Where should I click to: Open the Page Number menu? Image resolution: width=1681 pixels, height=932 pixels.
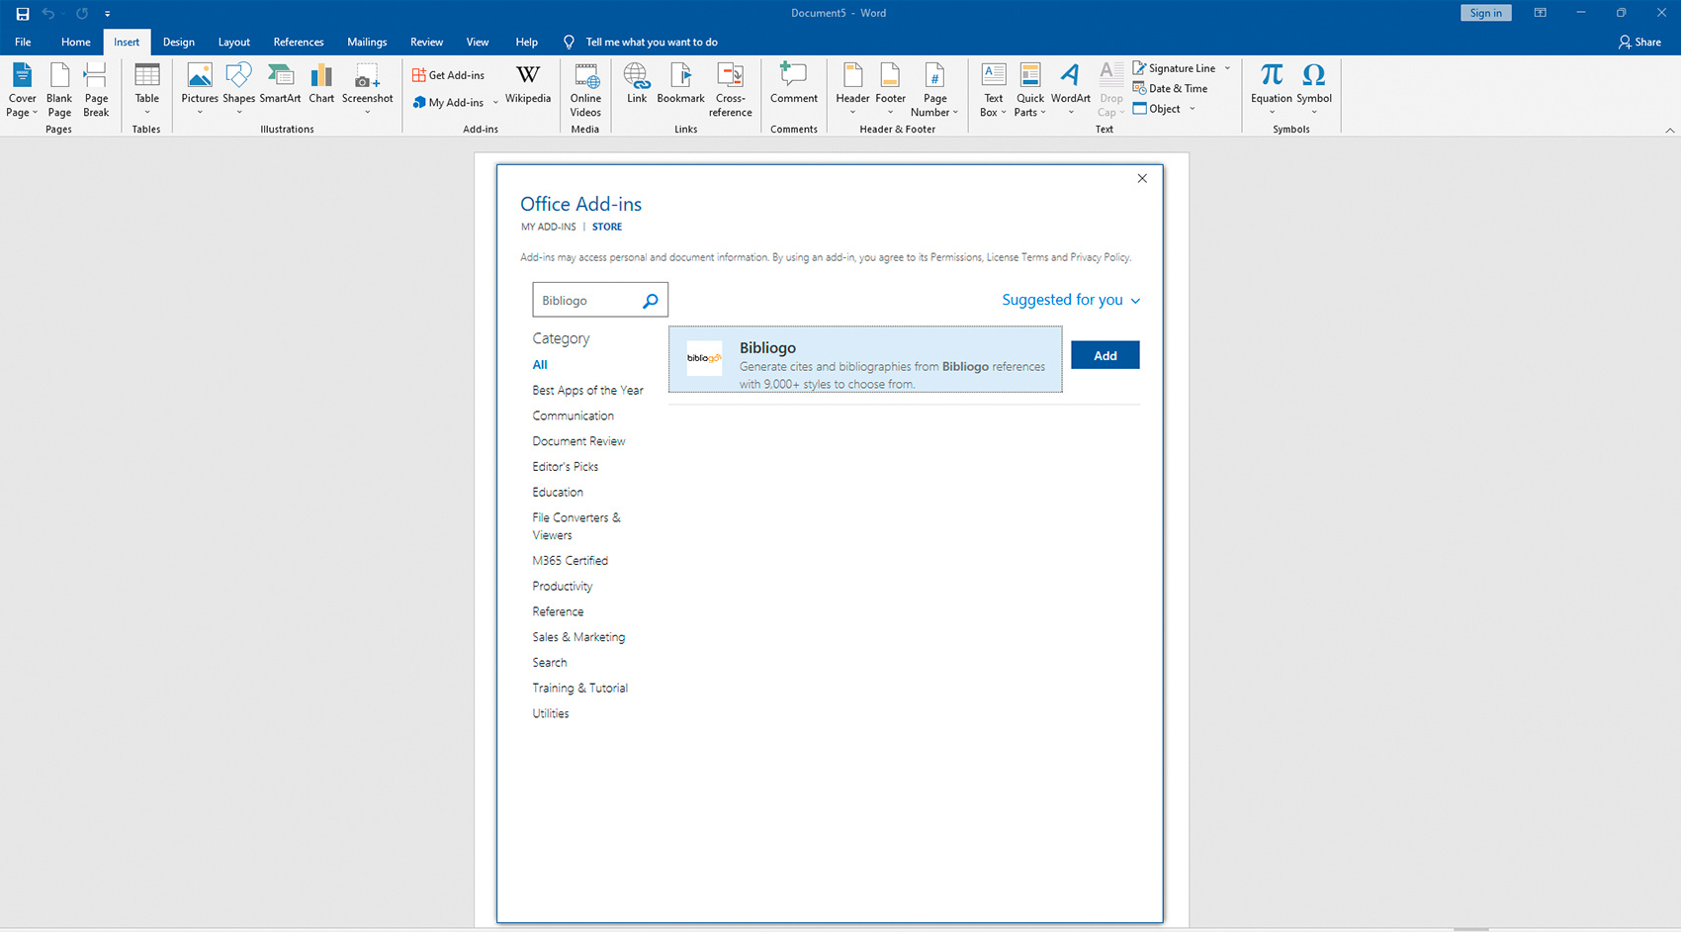click(934, 90)
